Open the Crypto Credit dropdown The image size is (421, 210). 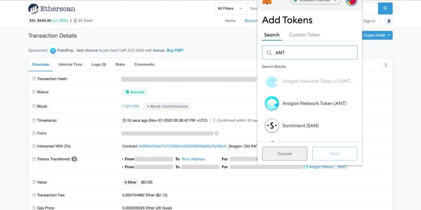point(377,35)
